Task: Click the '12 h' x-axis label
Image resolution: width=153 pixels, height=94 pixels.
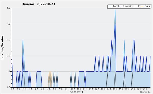Action: pos(79,89)
